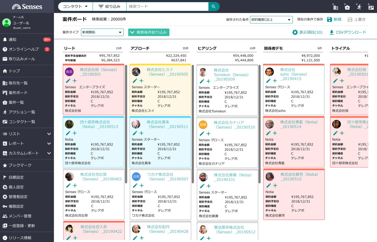Click plus icon on 株式会社ヒスイ card

[x=141, y=81]
